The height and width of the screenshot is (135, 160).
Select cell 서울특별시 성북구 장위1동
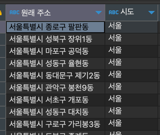[x=55, y=39]
